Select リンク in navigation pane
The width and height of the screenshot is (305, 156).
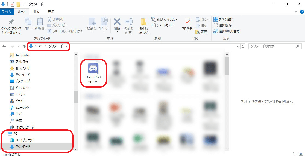[16, 114]
